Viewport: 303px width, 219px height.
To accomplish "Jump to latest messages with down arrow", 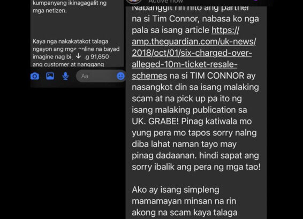I will pyautogui.click(x=79, y=56).
